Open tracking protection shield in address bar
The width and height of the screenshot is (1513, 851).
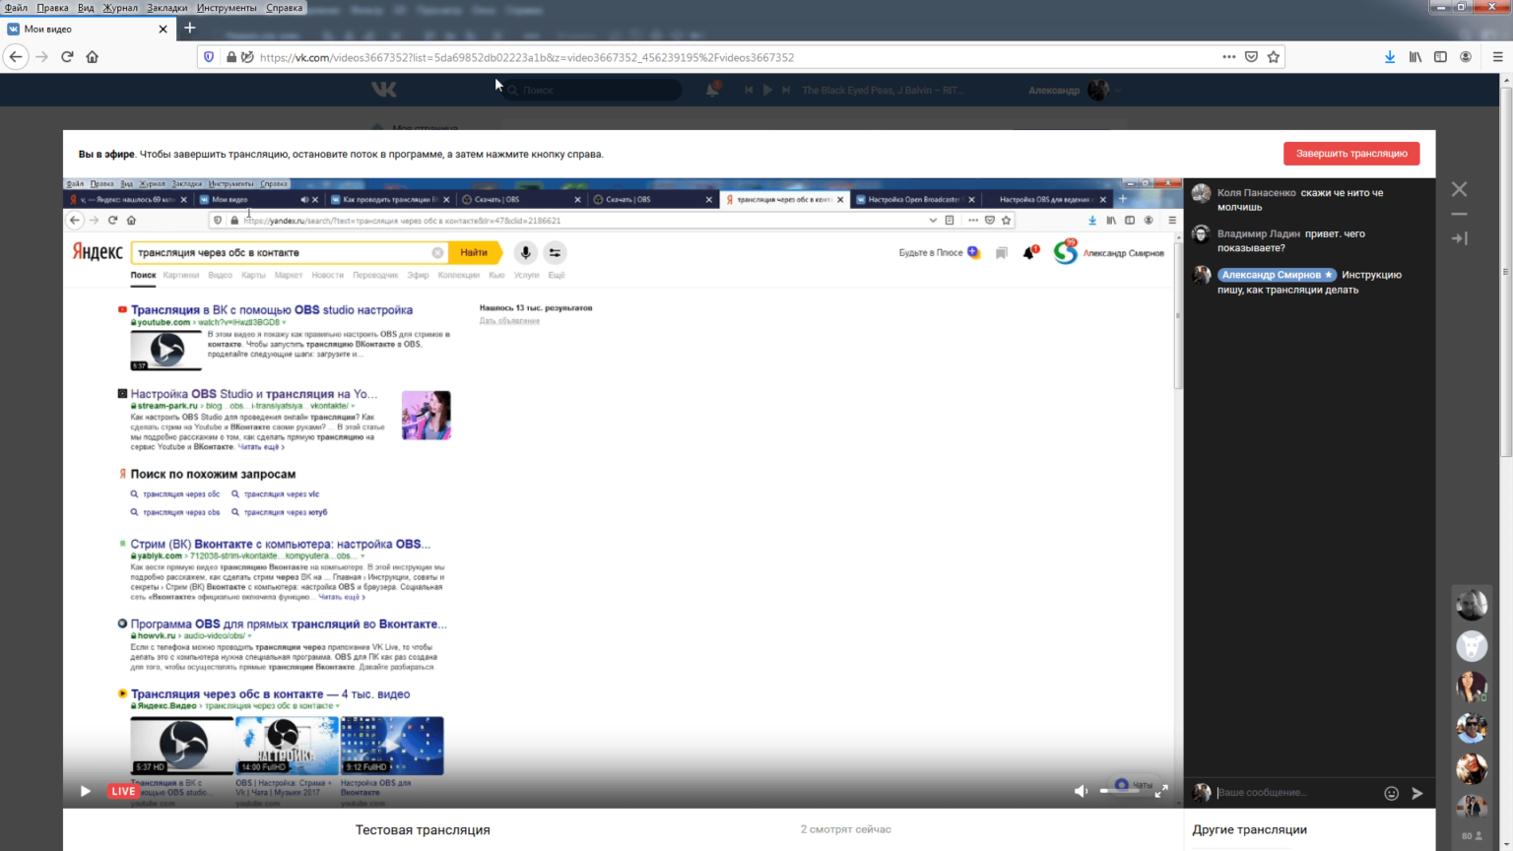coord(209,57)
